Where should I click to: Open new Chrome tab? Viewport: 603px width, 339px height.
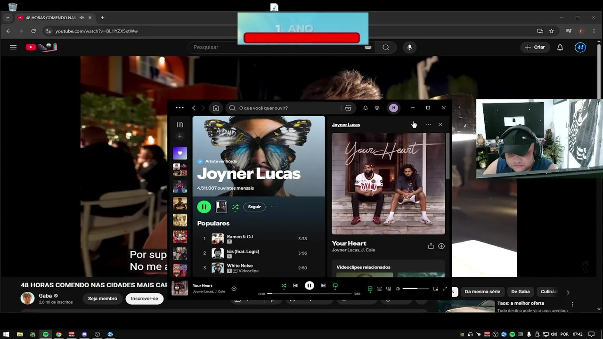(x=102, y=18)
